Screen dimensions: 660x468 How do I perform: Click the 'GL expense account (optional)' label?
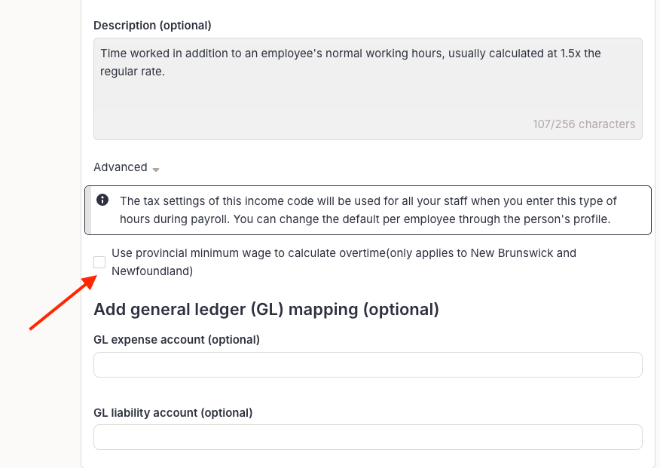(x=176, y=340)
